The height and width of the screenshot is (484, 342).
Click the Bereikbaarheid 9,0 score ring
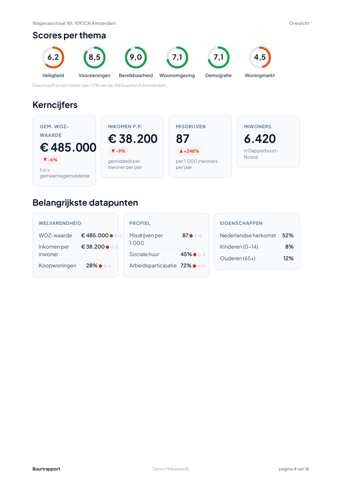pyautogui.click(x=136, y=58)
